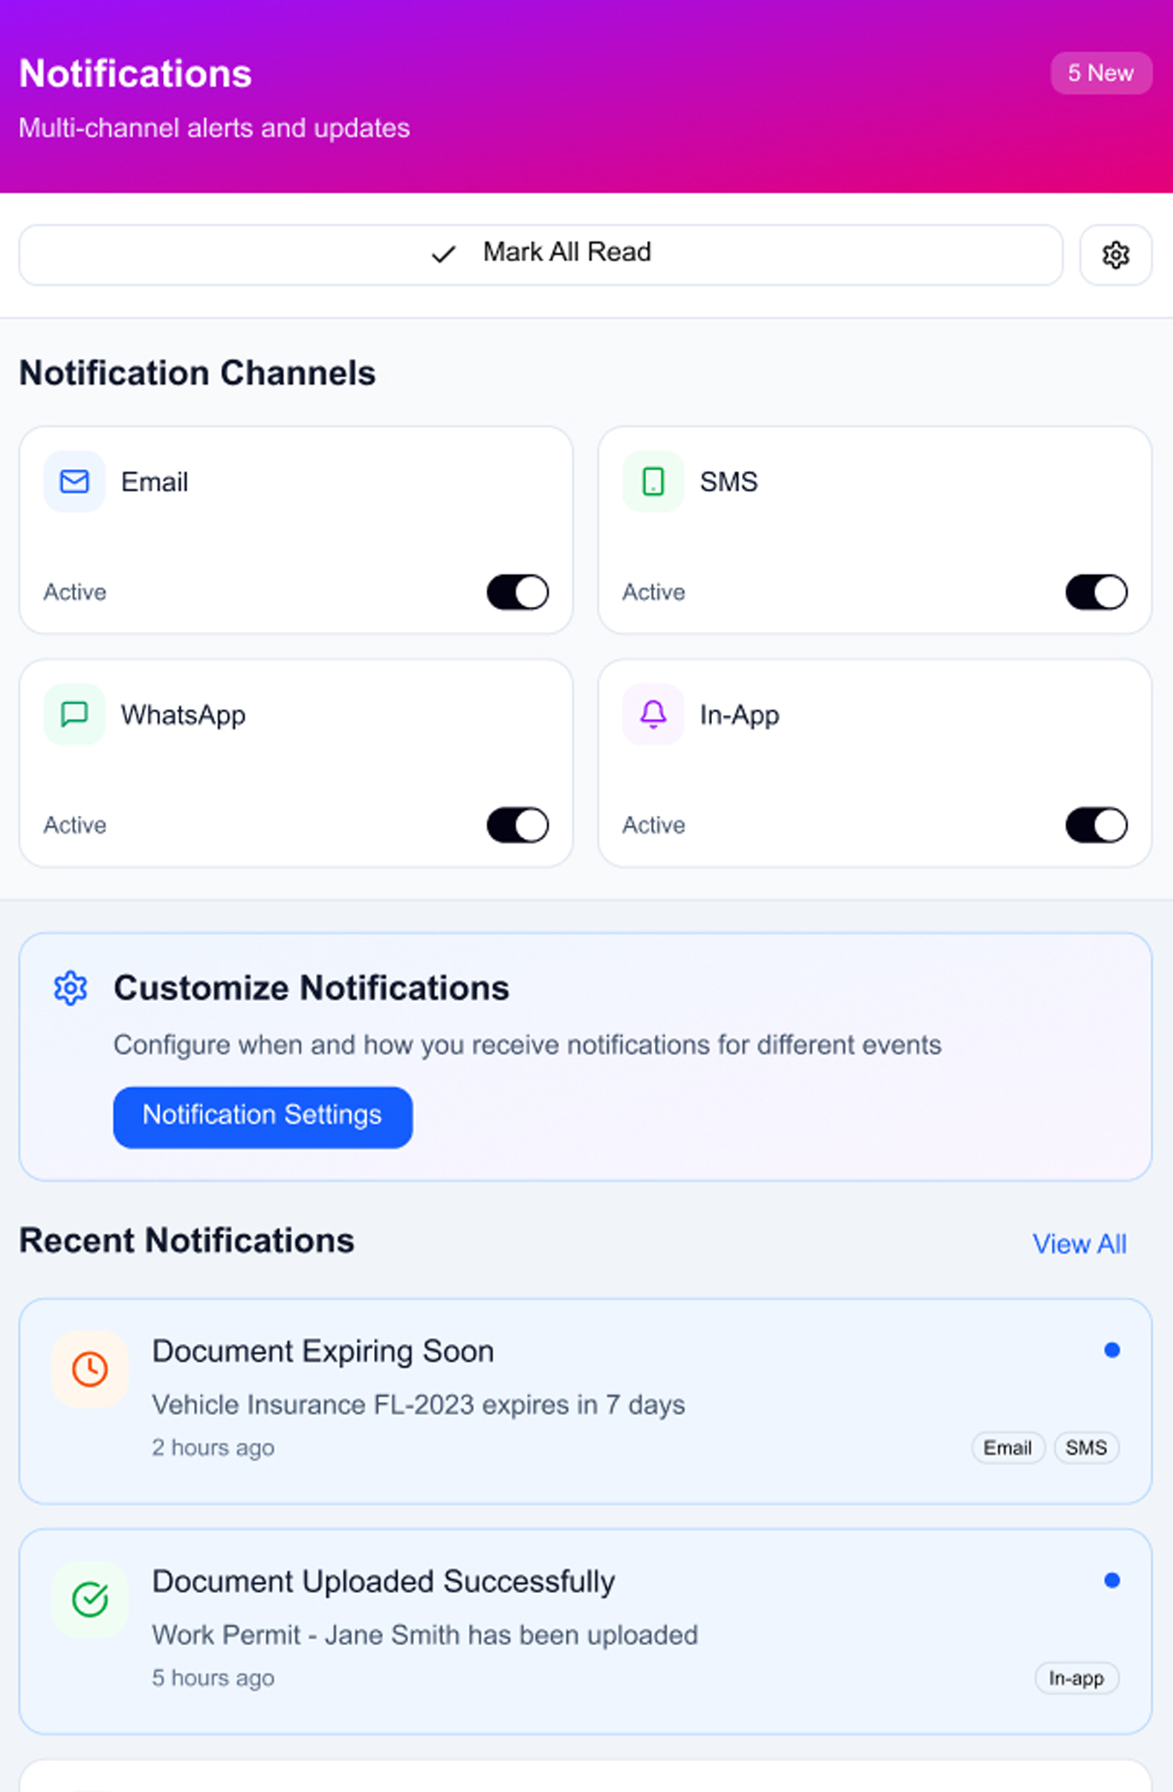Click the Email envelope icon

(74, 482)
